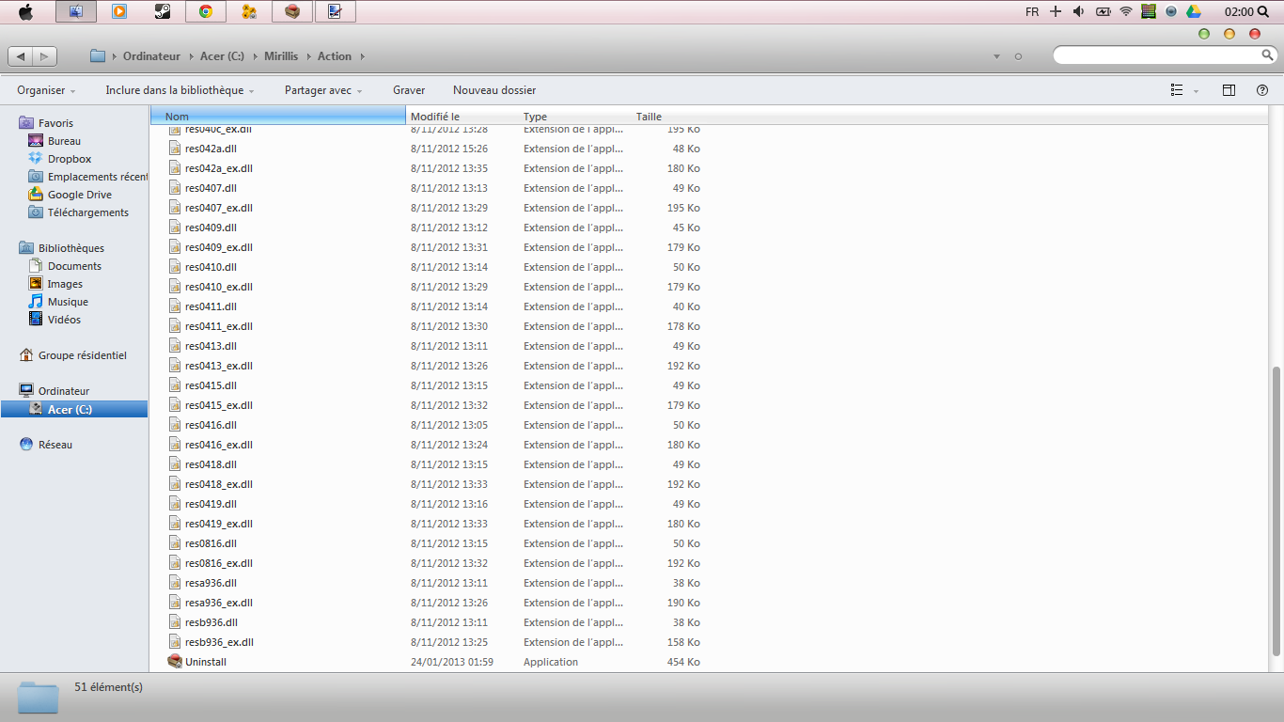1284x722 pixels.
Task: Click the Mirillis breadcrumb in address bar
Action: tap(281, 56)
